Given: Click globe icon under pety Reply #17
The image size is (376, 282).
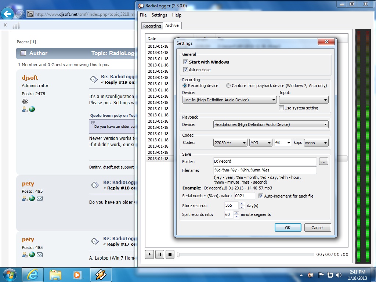Looking at the screenshot, I should coord(32,255).
